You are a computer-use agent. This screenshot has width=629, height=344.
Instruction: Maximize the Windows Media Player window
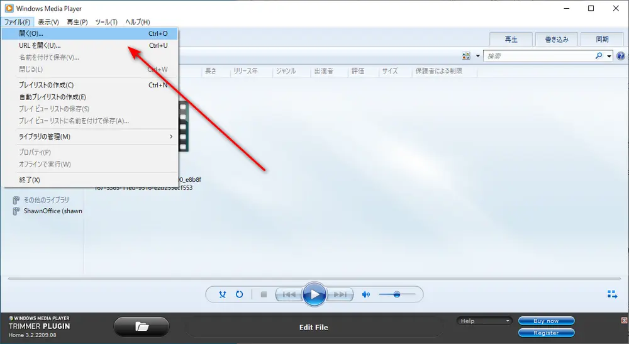pos(591,8)
